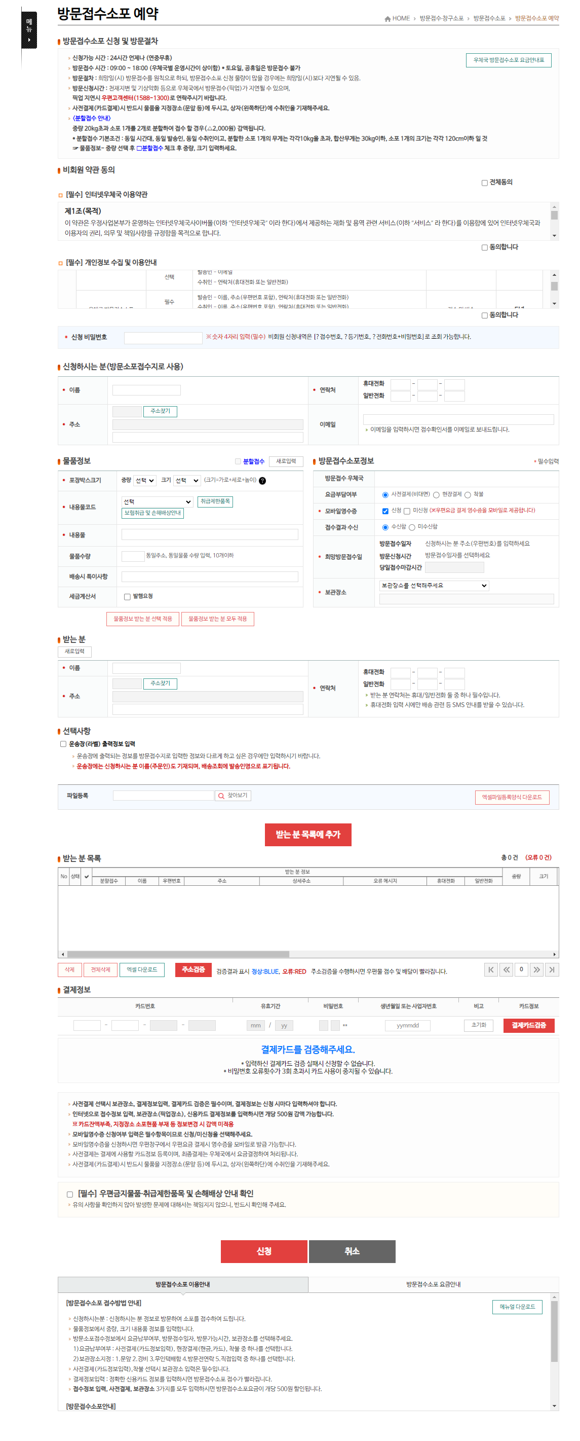Go to the next page of the recipient list
The height and width of the screenshot is (1441, 580).
pyautogui.click(x=536, y=970)
